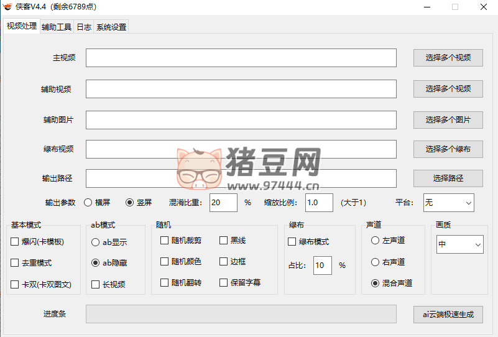
Task: Expand the 平台 dropdown
Action: tap(448, 203)
